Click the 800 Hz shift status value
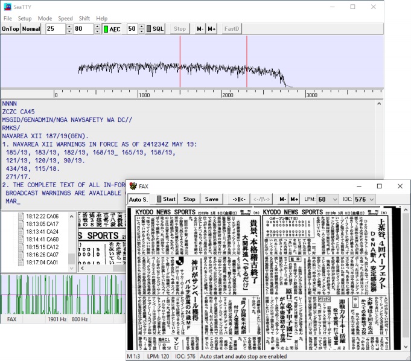Screen dimensions: 411x361 pos(80,319)
